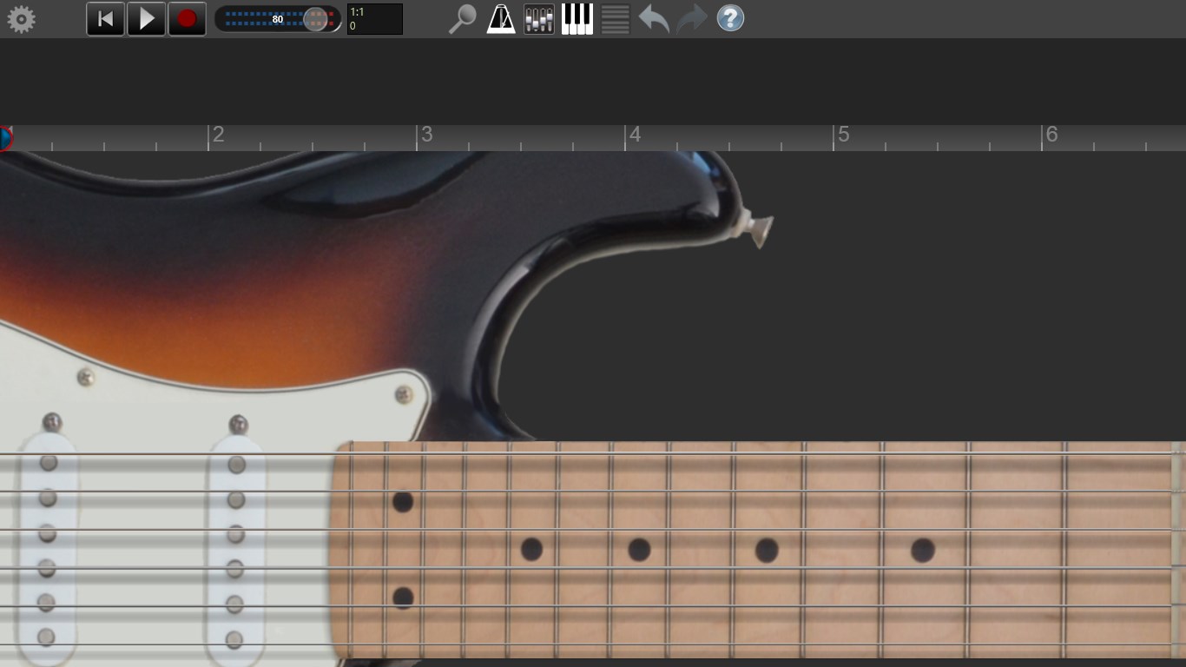This screenshot has width=1186, height=667.
Task: Start playback with the play button
Action: coord(146,18)
